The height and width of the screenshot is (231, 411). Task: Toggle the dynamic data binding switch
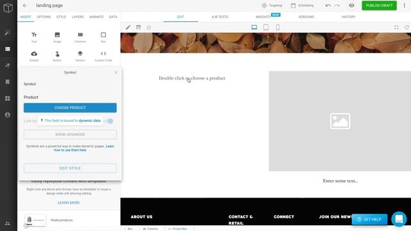[x=109, y=121]
